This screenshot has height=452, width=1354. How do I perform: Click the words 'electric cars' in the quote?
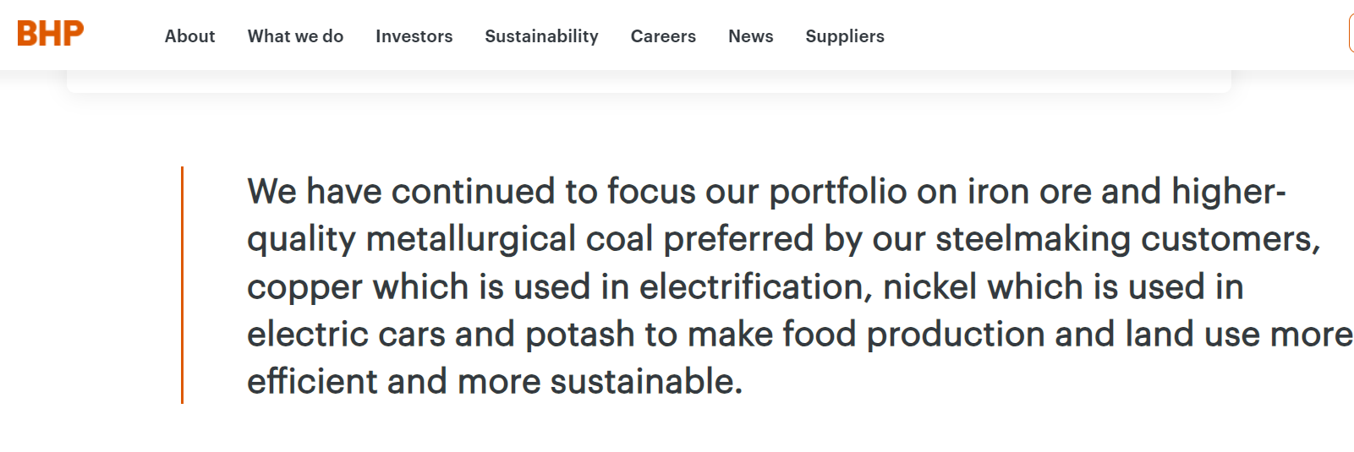346,335
